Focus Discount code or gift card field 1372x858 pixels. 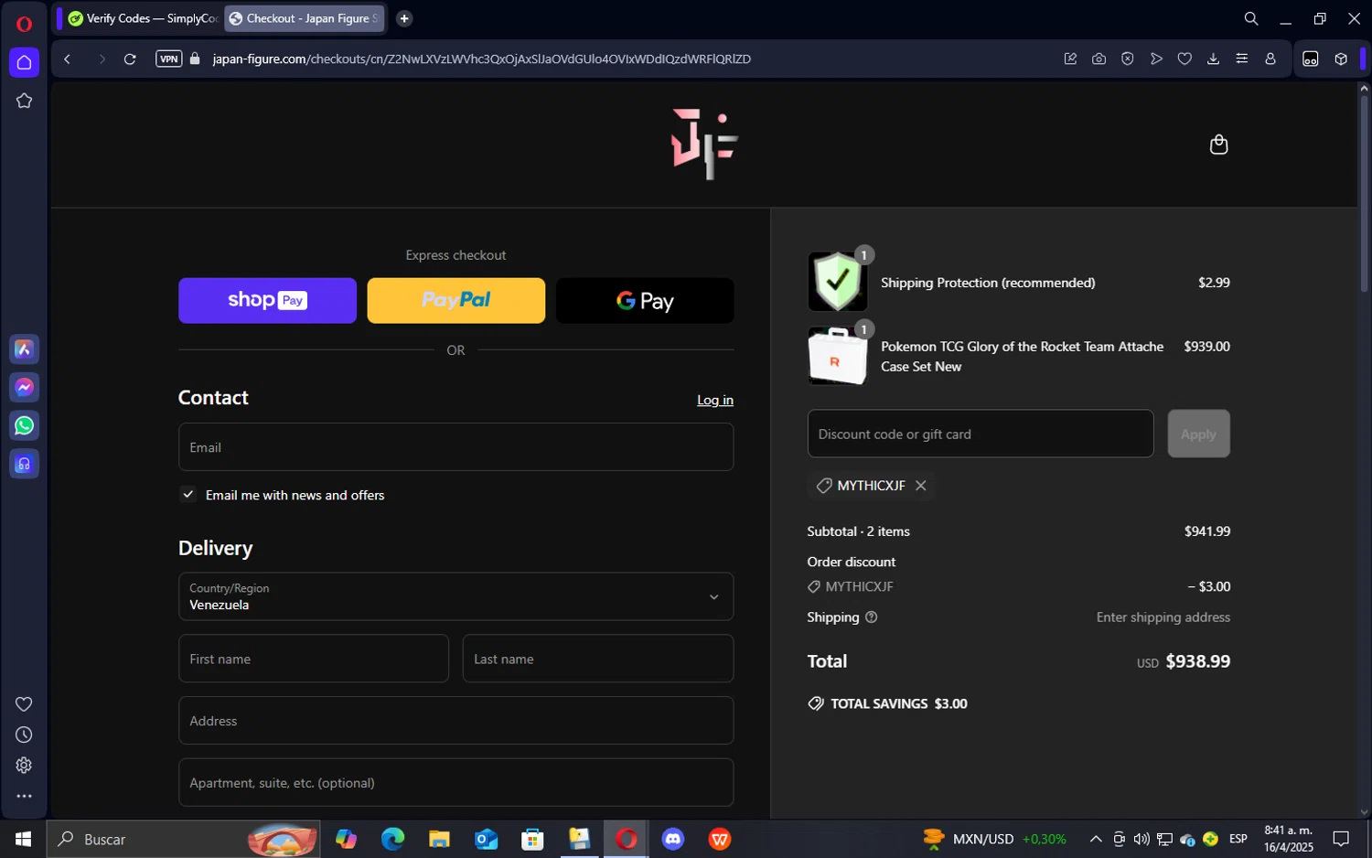981,434
